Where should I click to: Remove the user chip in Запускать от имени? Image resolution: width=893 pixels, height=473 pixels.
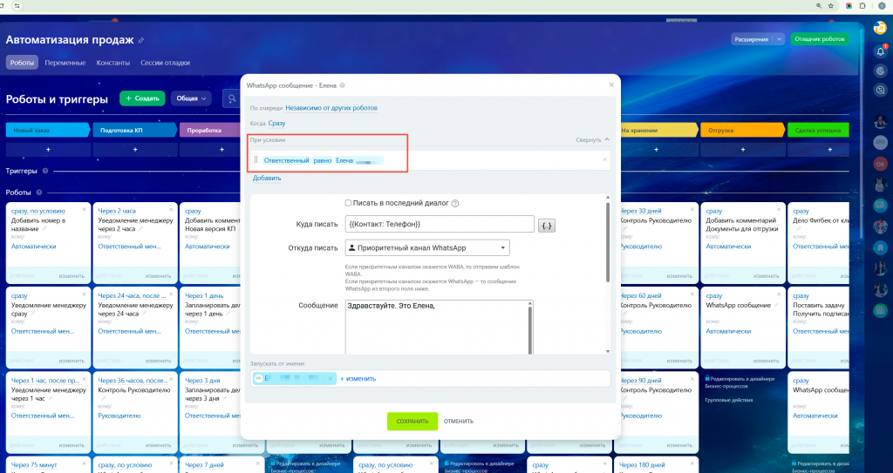click(331, 379)
